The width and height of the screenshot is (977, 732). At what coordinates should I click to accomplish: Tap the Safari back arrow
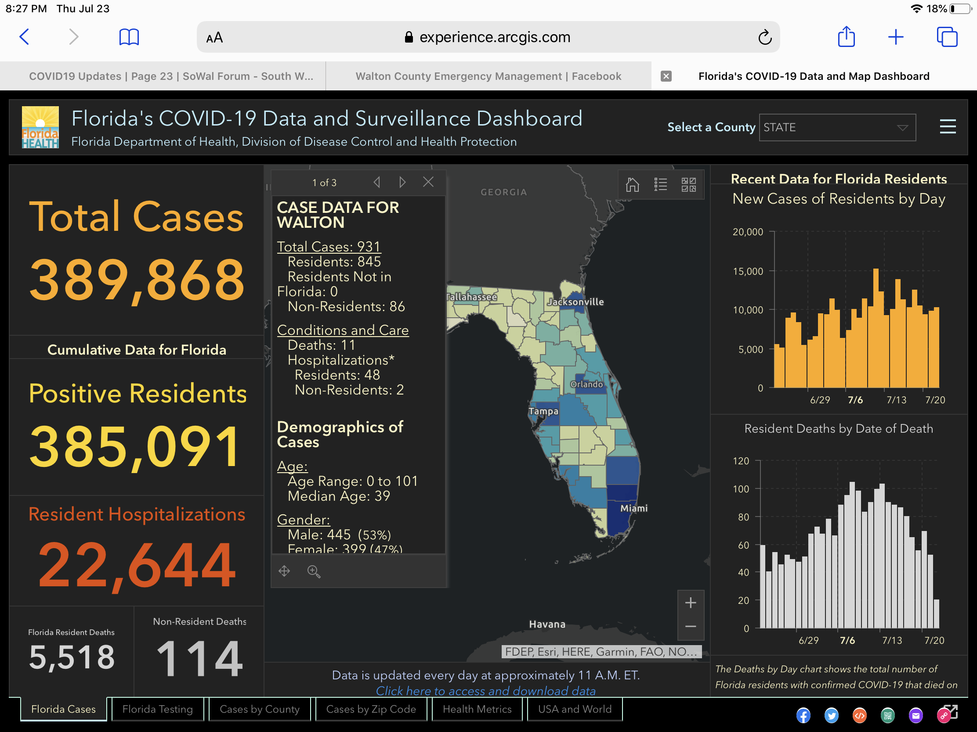(25, 37)
